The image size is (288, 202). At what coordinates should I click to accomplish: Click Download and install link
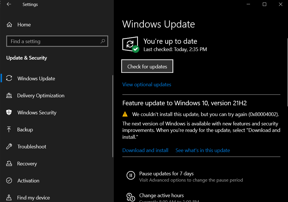click(x=145, y=150)
